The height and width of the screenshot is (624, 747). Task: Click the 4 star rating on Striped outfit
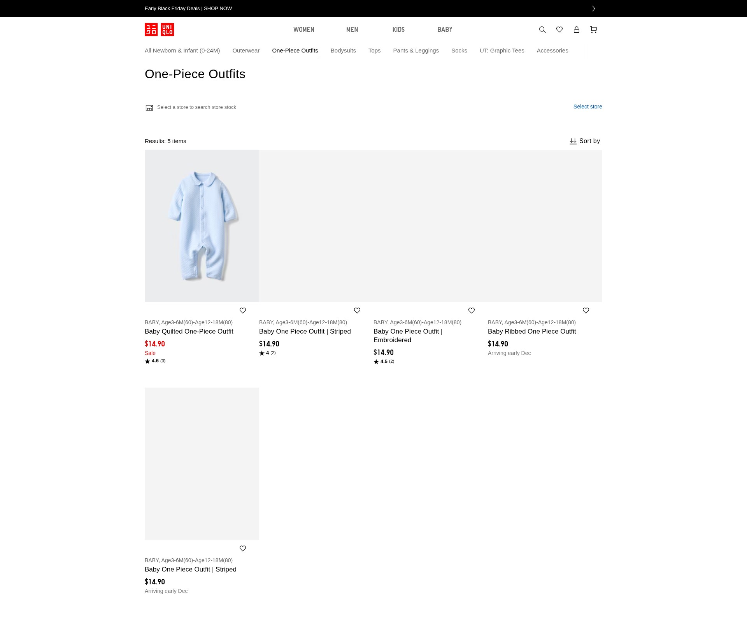268,353
